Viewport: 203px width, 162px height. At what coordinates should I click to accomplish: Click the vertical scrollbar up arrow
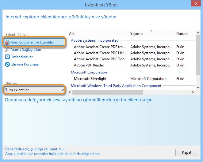pyautogui.click(x=198, y=33)
